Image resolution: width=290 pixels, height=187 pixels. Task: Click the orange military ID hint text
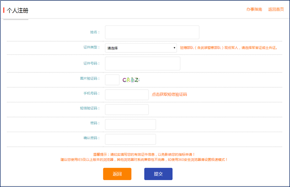pyautogui.click(x=229, y=48)
